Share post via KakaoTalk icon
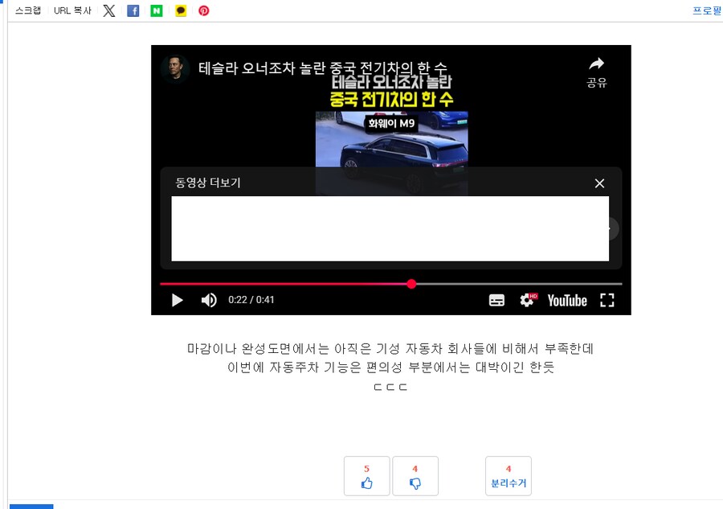This screenshot has width=723, height=509. click(181, 10)
